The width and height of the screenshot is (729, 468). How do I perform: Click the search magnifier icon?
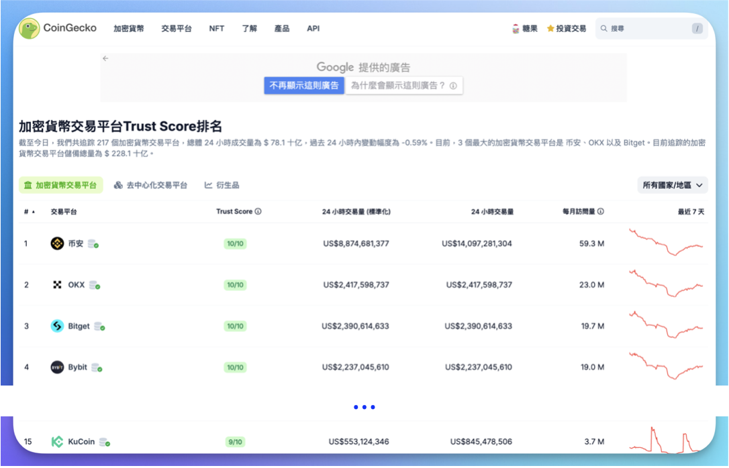click(603, 28)
